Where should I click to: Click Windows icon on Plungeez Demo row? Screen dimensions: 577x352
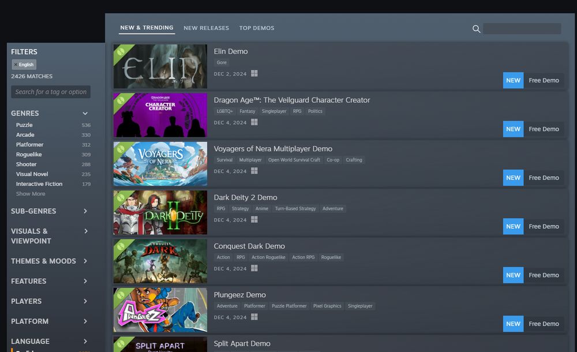tap(254, 316)
